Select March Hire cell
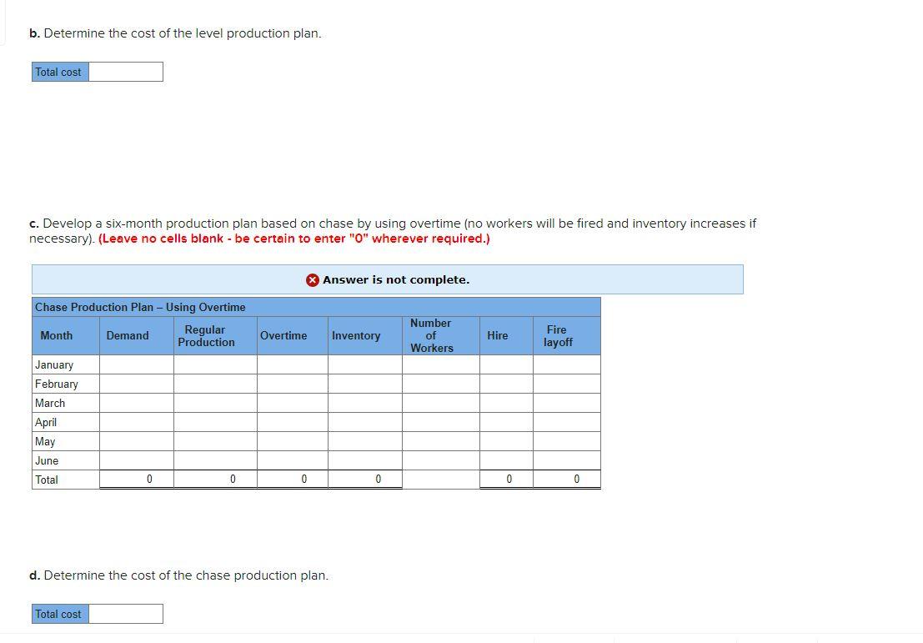Image resolution: width=923 pixels, height=643 pixels. point(506,403)
